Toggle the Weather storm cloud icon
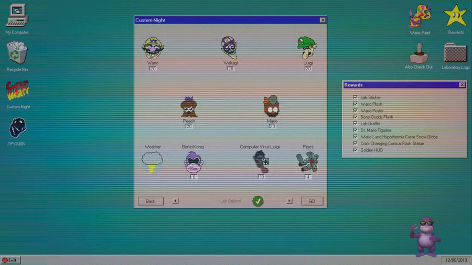The width and height of the screenshot is (472, 265). 152,162
